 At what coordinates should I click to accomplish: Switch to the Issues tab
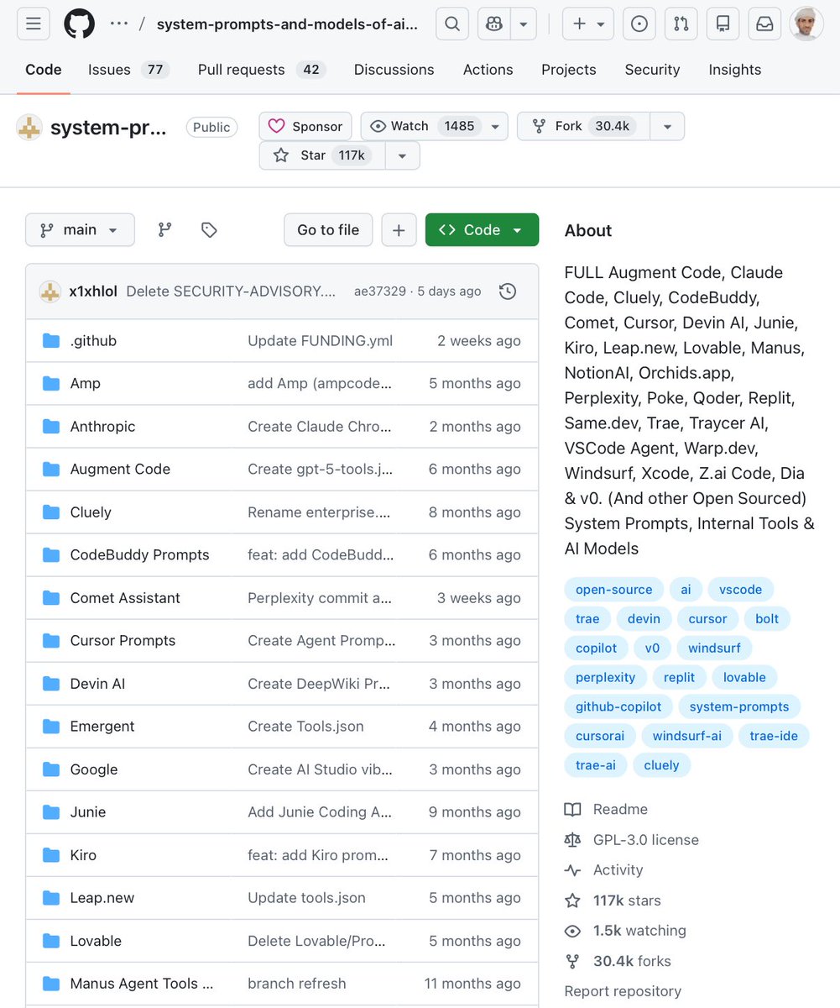coord(128,70)
